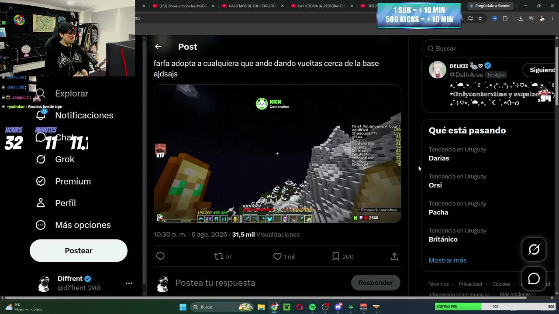Click the Responder button

tap(376, 283)
